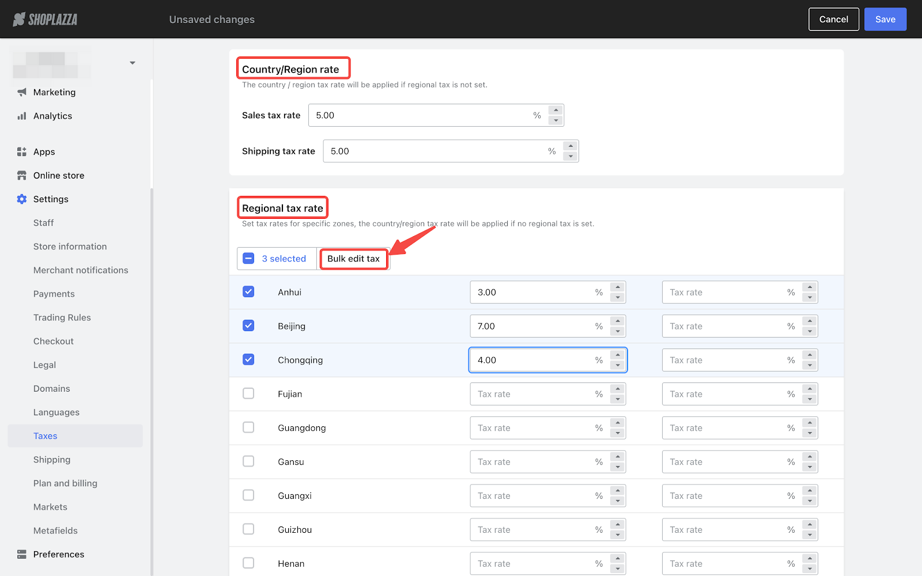Open Apps in the sidebar

44,151
